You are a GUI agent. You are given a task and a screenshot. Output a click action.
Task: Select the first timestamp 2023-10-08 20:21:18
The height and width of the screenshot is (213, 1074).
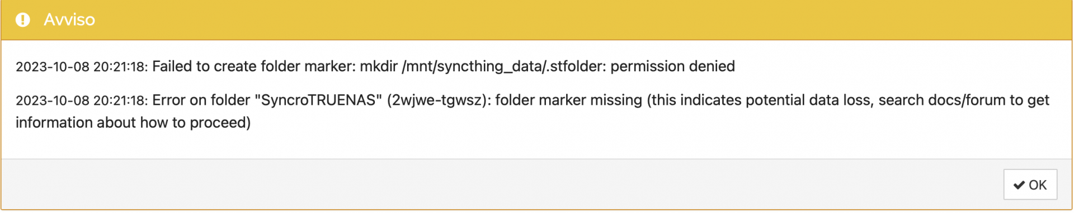pyautogui.click(x=81, y=67)
